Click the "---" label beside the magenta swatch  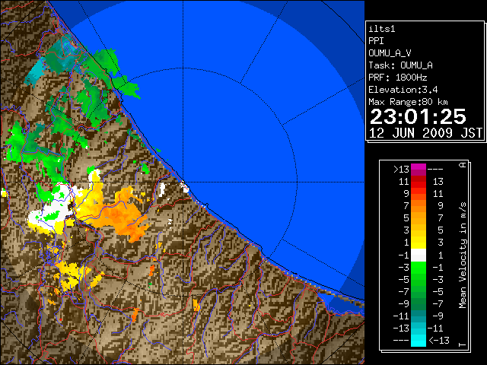pyautogui.click(x=435, y=170)
